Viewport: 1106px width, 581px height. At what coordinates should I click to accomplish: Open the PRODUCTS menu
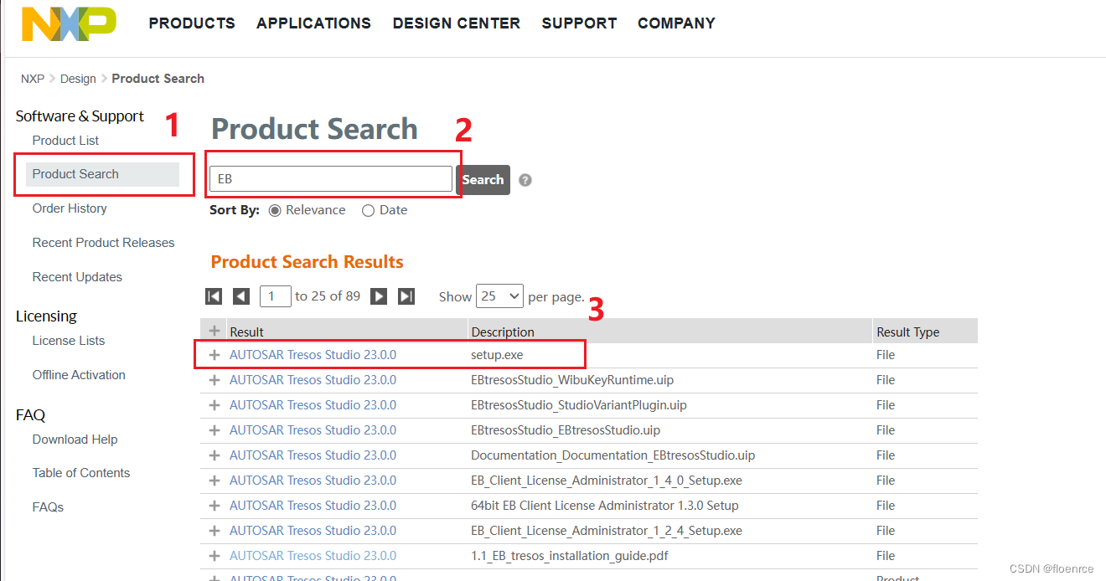pyautogui.click(x=192, y=23)
